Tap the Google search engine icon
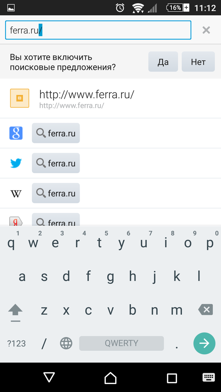The width and height of the screenshot is (221, 392). click(x=16, y=133)
